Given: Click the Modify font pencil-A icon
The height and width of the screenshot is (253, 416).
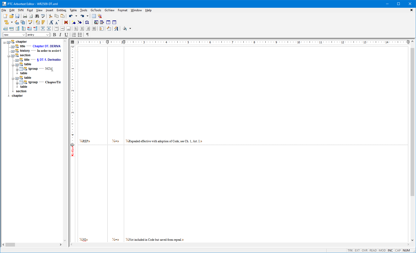Looking at the screenshot, I should 116,28.
